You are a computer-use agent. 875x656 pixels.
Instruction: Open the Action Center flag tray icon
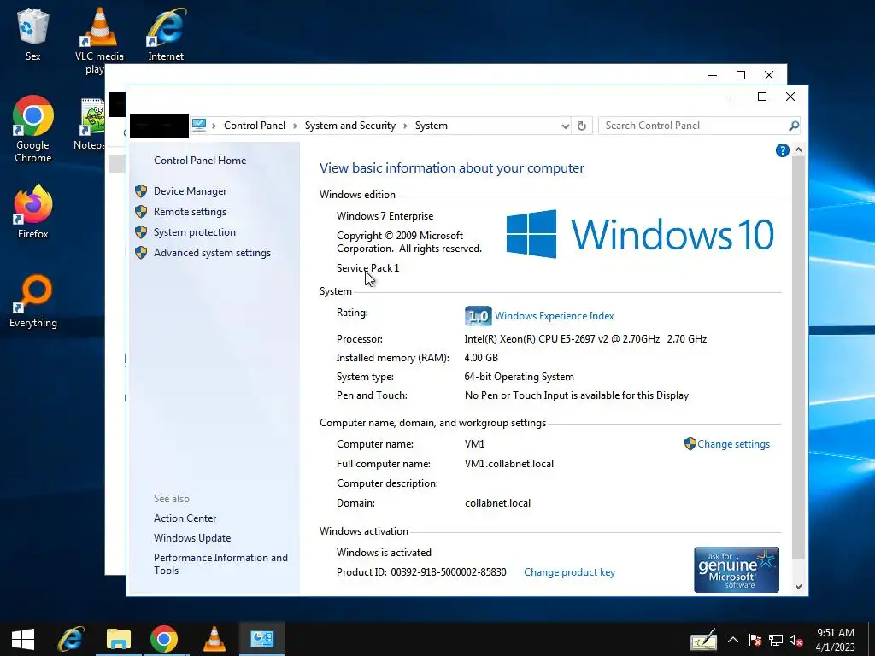coord(755,640)
